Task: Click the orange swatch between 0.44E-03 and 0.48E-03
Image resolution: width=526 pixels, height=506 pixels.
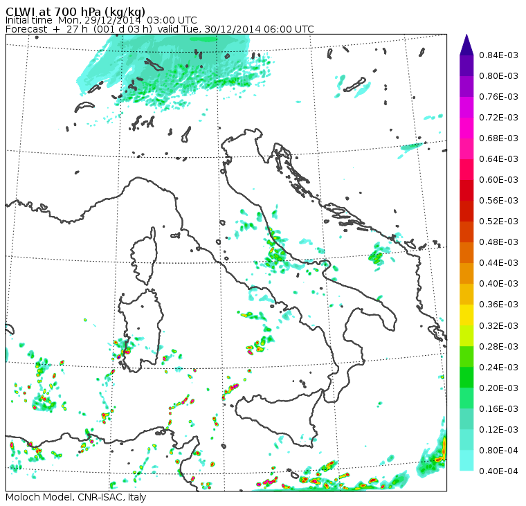Action: click(x=466, y=253)
